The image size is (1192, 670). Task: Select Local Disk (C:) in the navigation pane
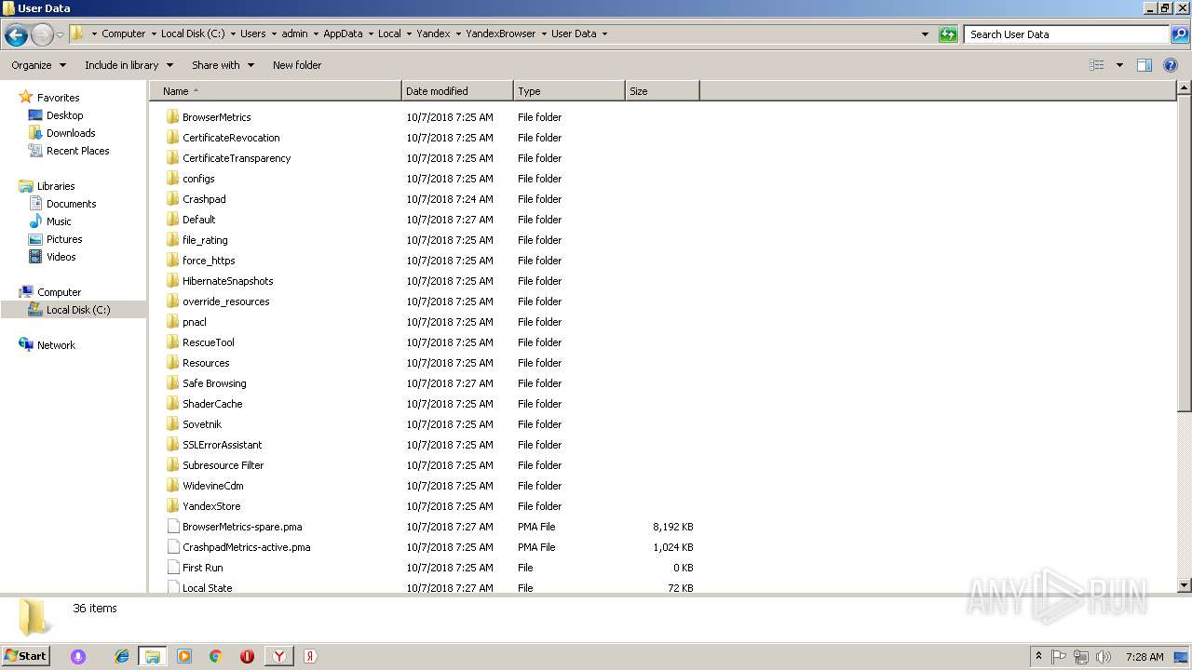(78, 310)
